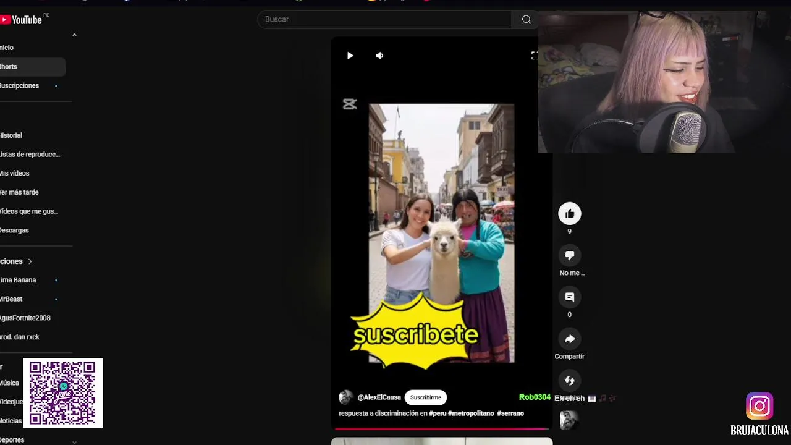791x445 pixels.
Task: Click the likes count 9
Action: [x=570, y=231]
